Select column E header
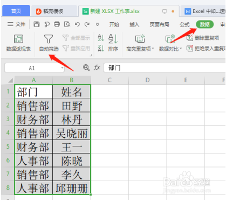Image resolution: width=226 pixels, height=200 pixels. pyautogui.click(x=186, y=80)
